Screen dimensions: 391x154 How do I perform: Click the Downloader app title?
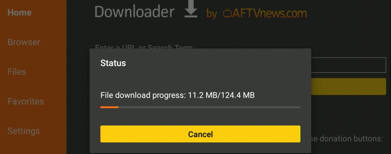click(x=134, y=12)
